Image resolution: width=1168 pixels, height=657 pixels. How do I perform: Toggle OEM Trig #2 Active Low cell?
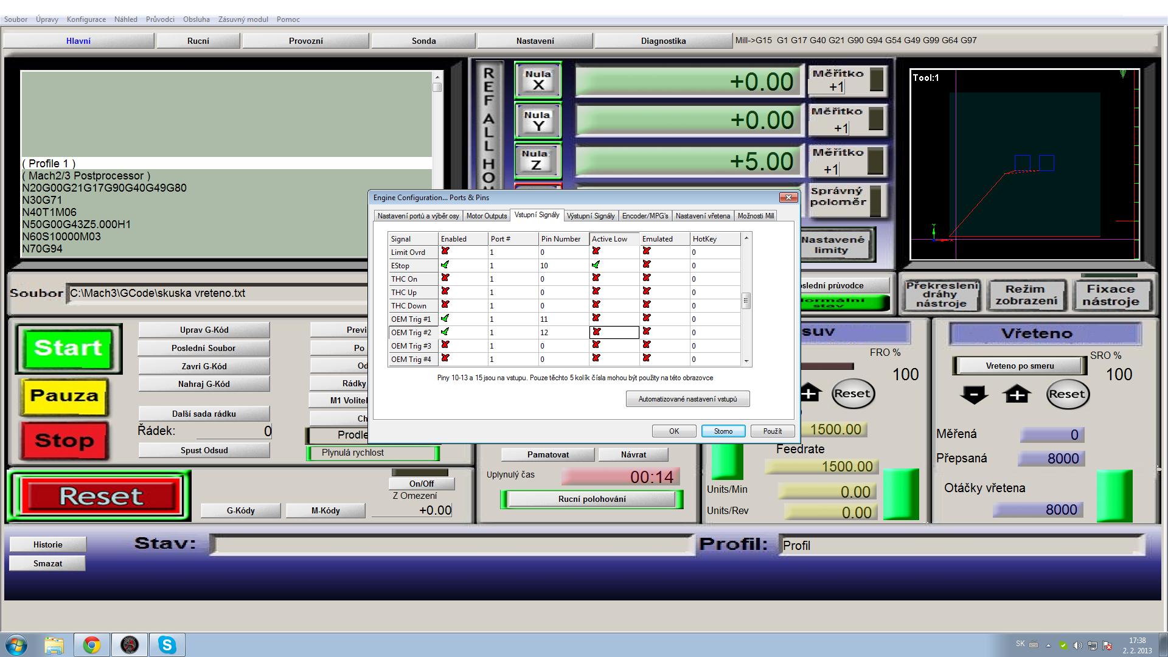click(x=613, y=332)
